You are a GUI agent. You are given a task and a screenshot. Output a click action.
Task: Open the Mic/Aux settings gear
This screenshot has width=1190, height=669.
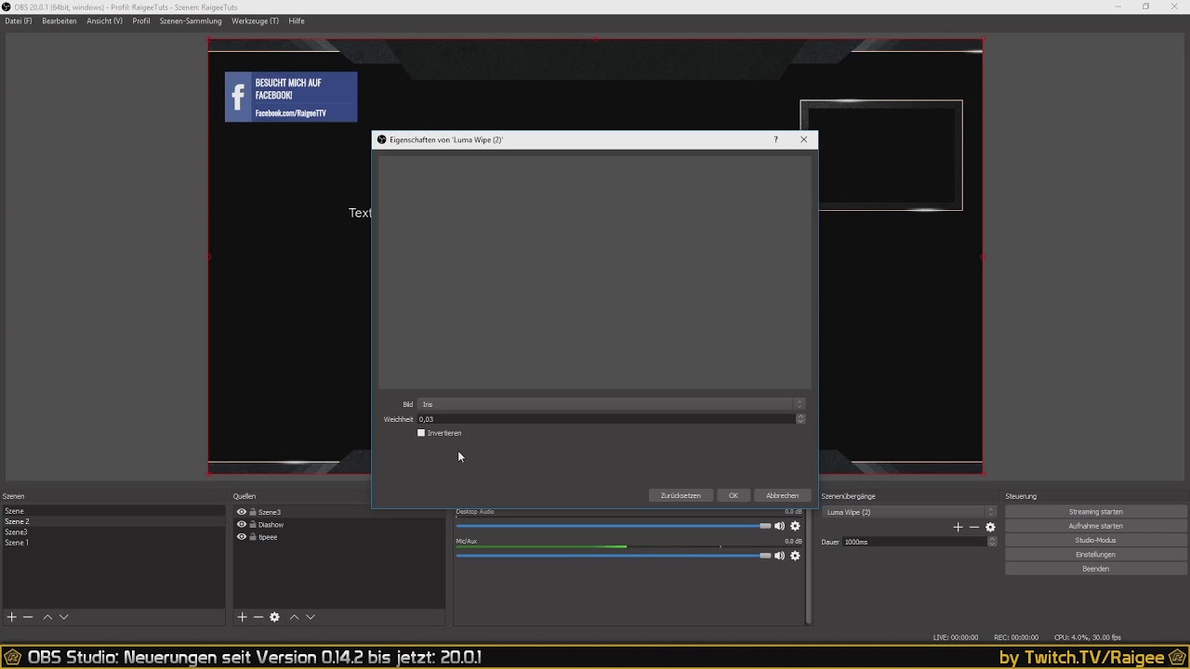coord(795,556)
